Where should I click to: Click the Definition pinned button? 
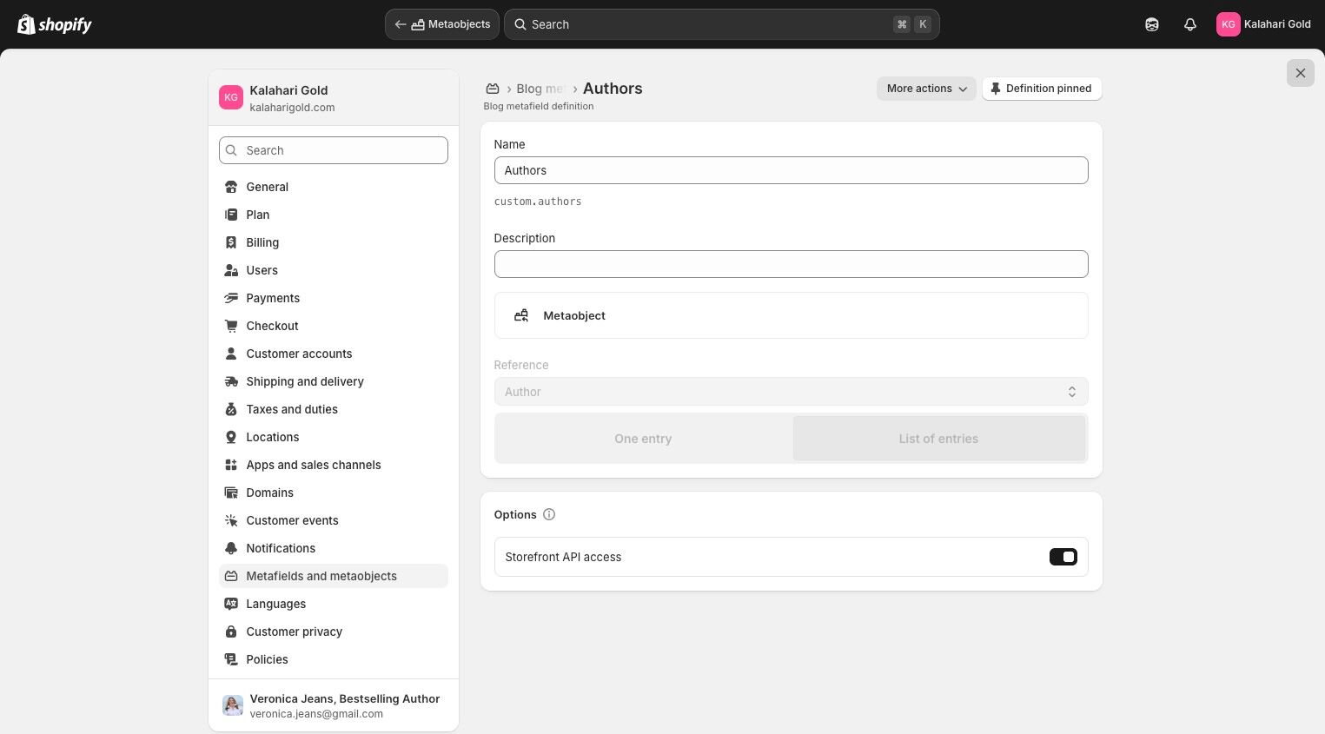pyautogui.click(x=1042, y=89)
